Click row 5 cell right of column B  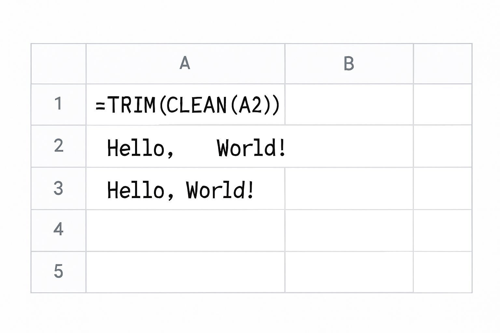click(442, 272)
